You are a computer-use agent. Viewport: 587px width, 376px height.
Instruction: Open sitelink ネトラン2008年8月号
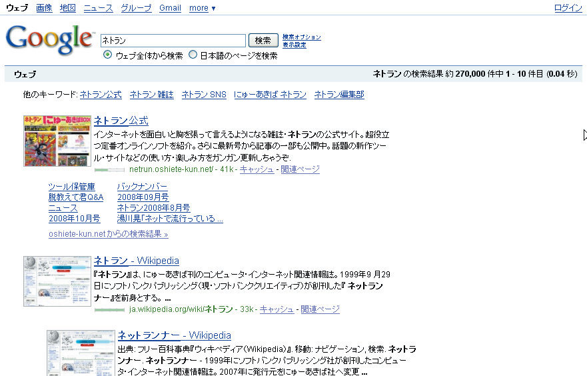153,208
